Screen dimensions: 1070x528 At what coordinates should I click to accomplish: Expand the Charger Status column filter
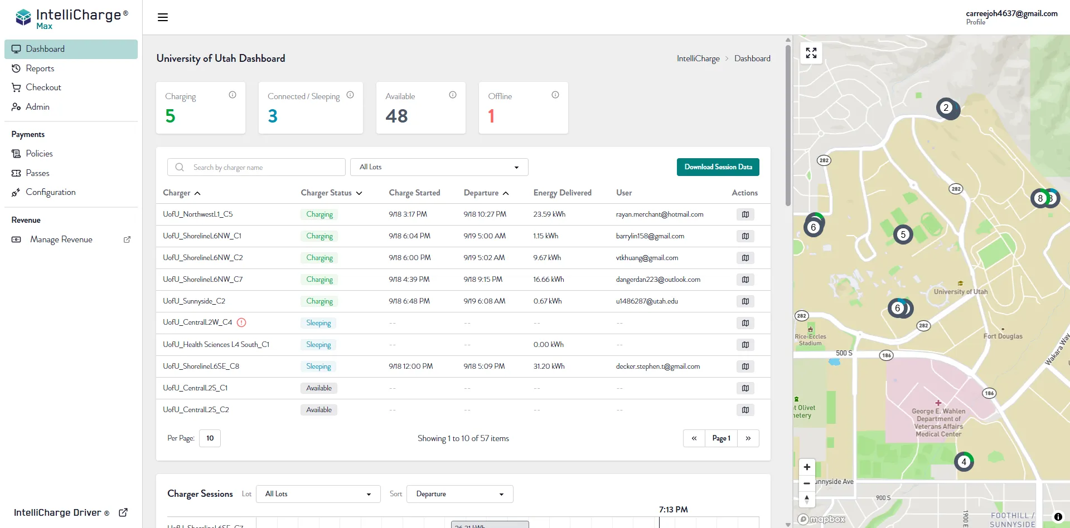[332, 193]
